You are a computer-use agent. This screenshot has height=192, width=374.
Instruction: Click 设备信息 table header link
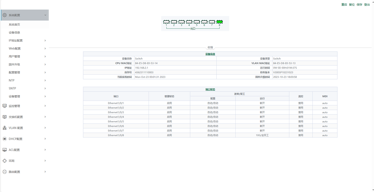tap(210, 54)
